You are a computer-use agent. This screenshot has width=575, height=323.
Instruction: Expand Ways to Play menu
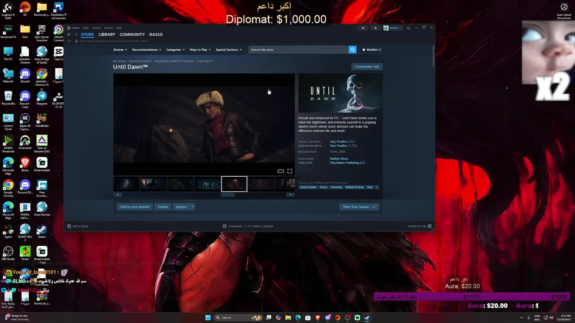pyautogui.click(x=200, y=50)
